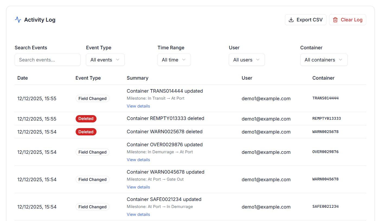Viewport: 376px width, 221px height.
Task: Show View details for WARN0045678 update
Action: 138,187
